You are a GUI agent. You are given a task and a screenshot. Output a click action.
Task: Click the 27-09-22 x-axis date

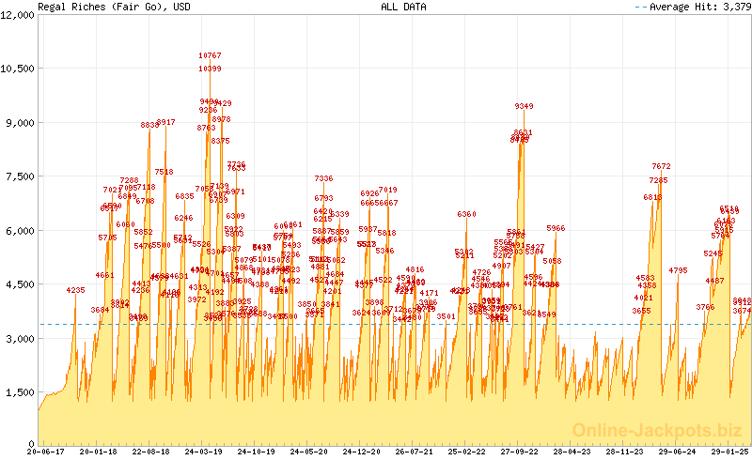coord(517,452)
